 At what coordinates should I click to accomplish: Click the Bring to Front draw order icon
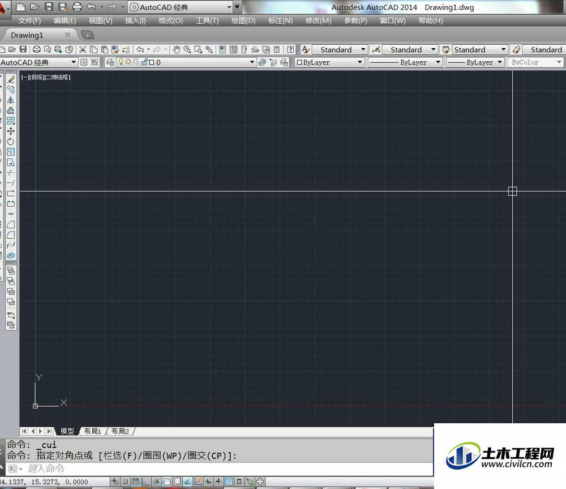click(11, 270)
